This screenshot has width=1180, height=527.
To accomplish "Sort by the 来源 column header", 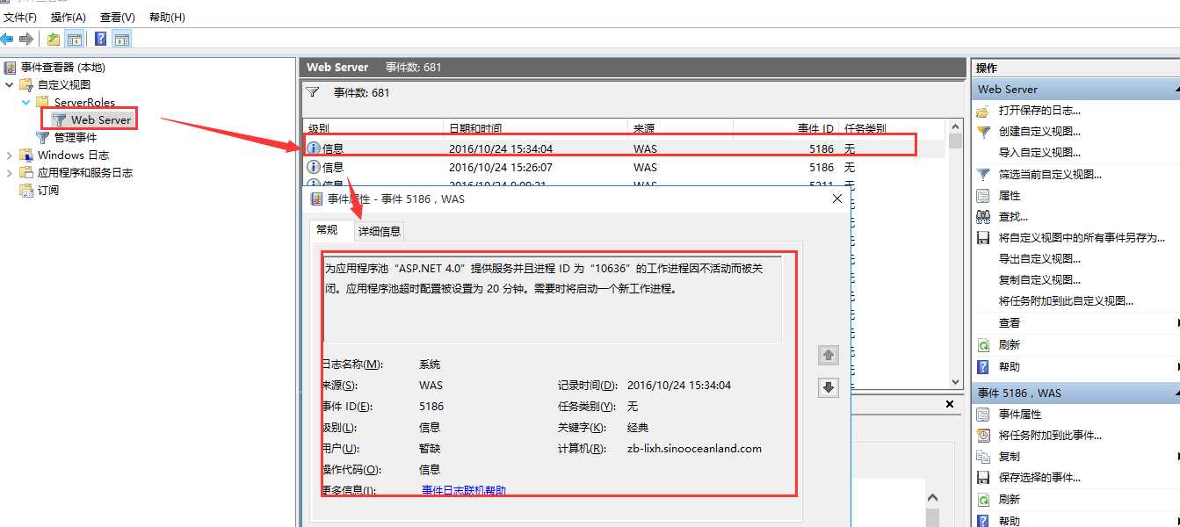I will (680, 128).
